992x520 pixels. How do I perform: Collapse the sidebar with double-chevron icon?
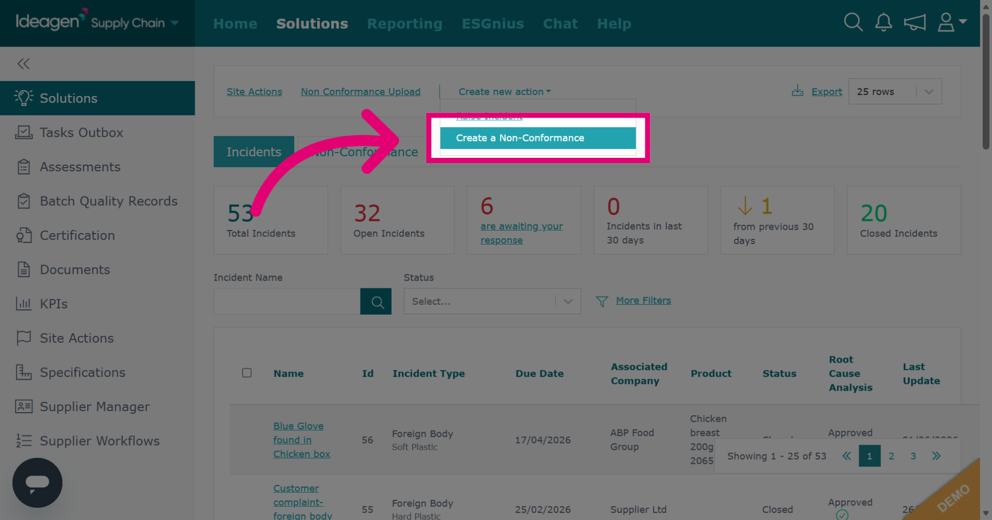[x=23, y=63]
